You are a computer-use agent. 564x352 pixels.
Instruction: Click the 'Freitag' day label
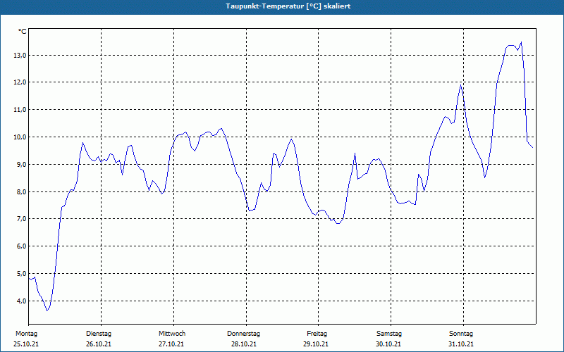317,334
